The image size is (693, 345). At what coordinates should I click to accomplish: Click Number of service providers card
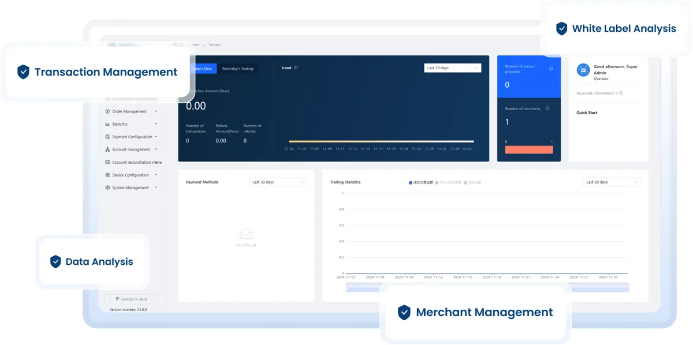(529, 77)
